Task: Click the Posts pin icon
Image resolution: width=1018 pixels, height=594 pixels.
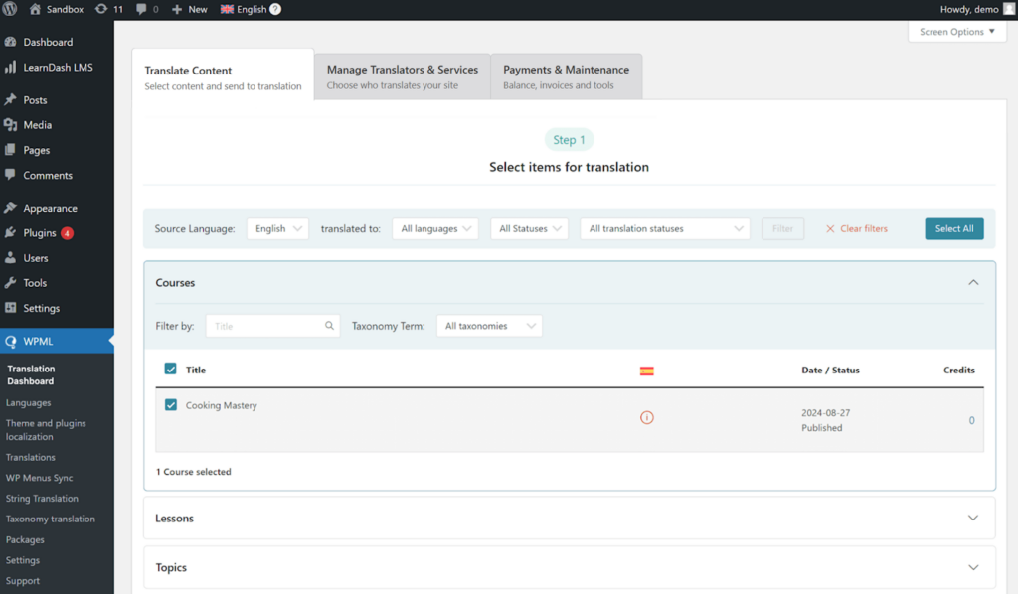Action: point(10,100)
